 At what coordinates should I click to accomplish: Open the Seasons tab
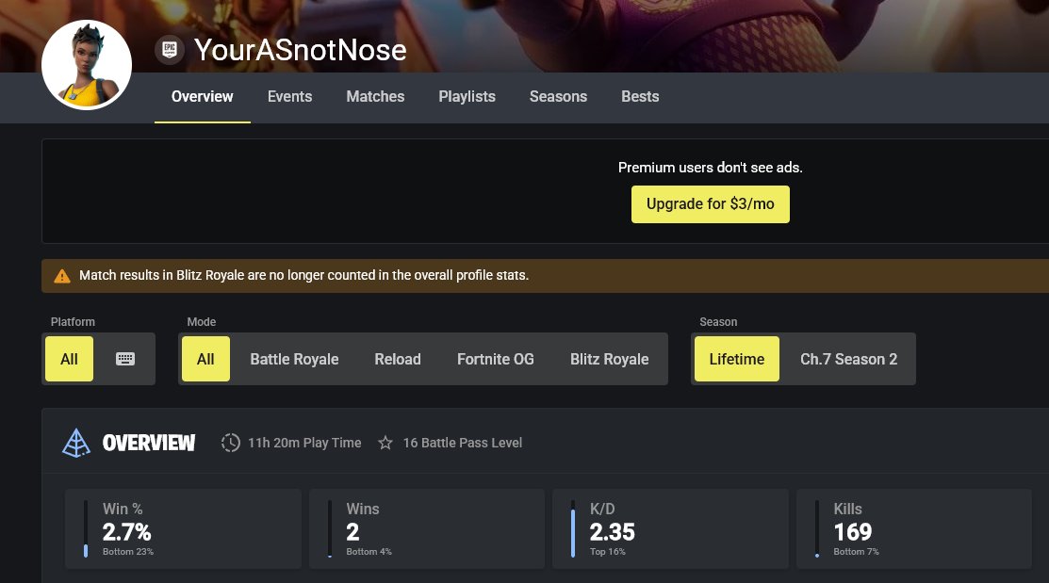coord(559,96)
